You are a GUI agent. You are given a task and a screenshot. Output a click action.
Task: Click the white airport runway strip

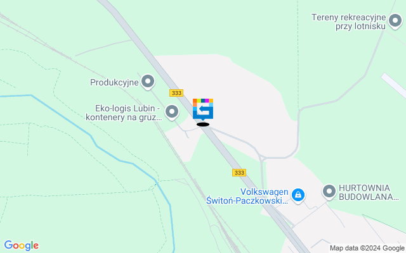[394, 85]
